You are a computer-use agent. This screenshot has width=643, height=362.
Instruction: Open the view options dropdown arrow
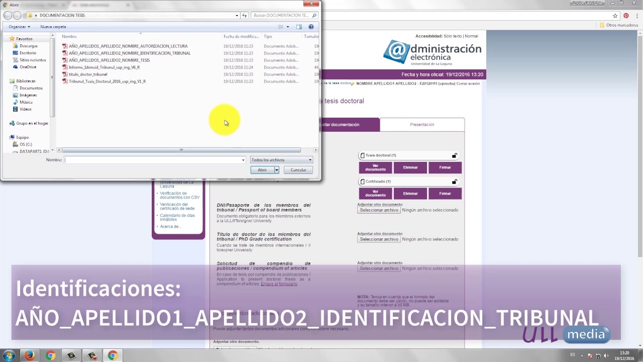288,27
